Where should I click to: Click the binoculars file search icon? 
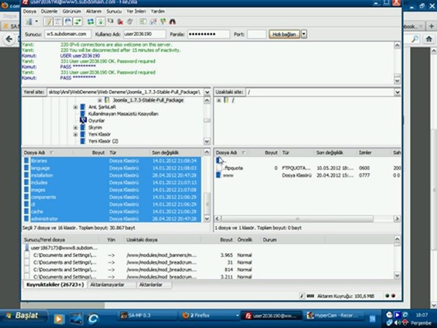[173, 21]
